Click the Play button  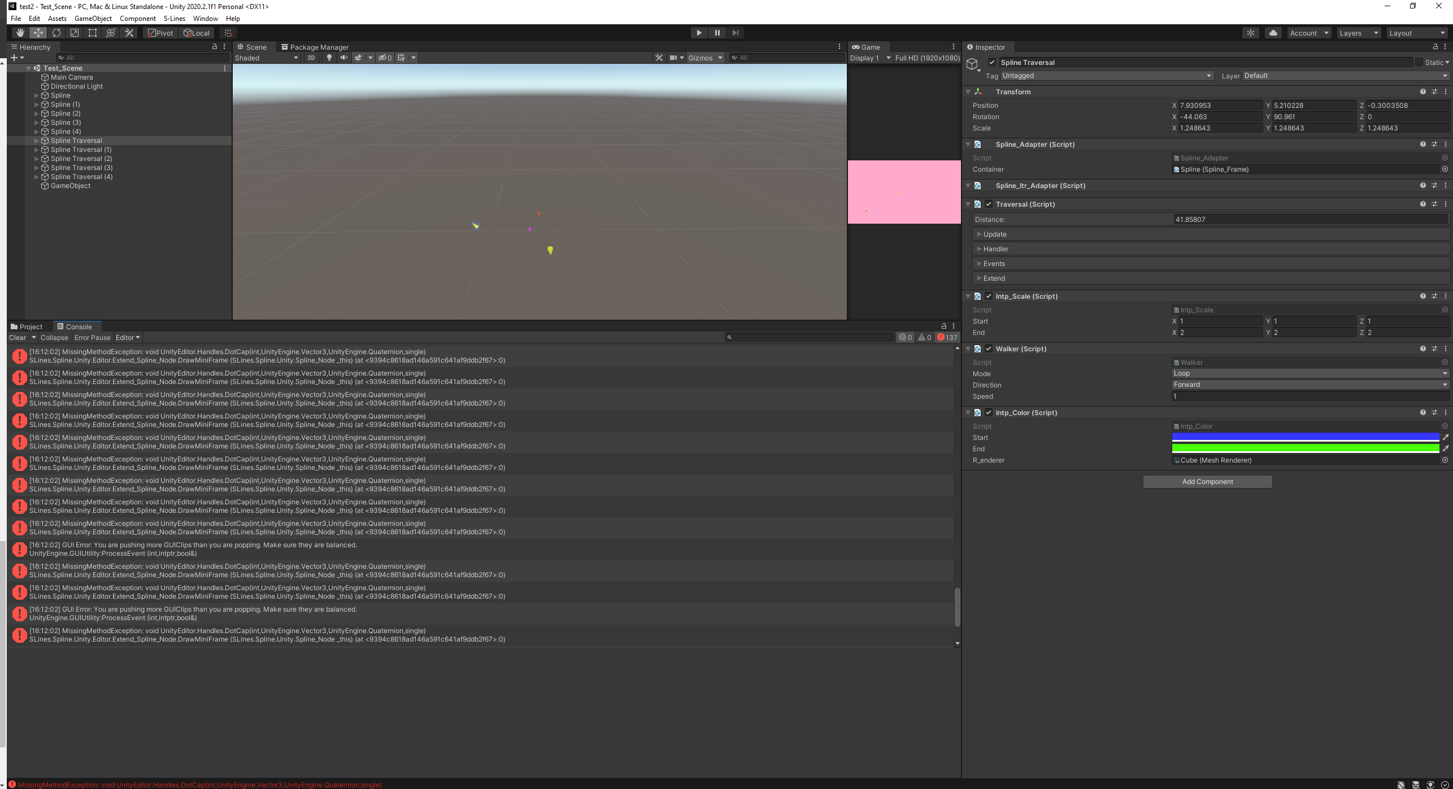pos(699,33)
